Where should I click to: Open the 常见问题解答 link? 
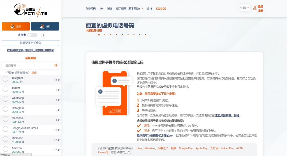click(x=227, y=116)
